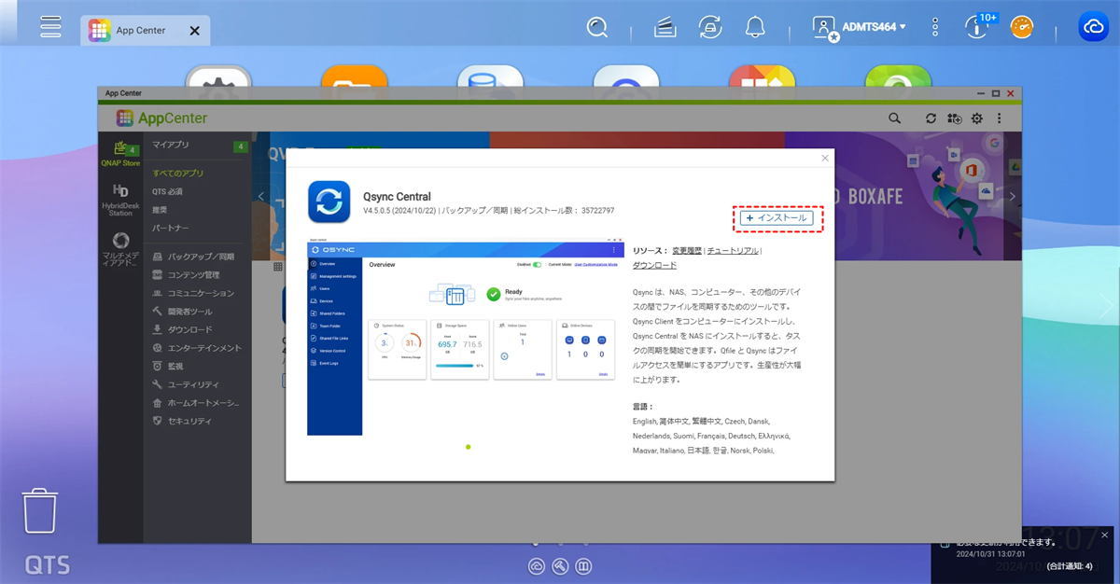Search apps with AppCenter magnifier icon
The image size is (1120, 584).
point(894,118)
